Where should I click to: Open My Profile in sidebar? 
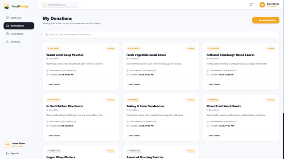tap(19, 42)
